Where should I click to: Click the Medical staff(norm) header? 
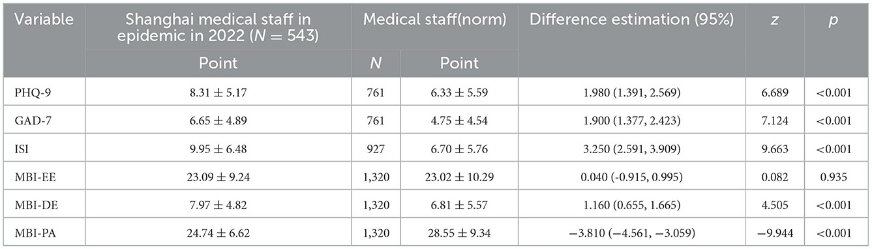point(434,20)
